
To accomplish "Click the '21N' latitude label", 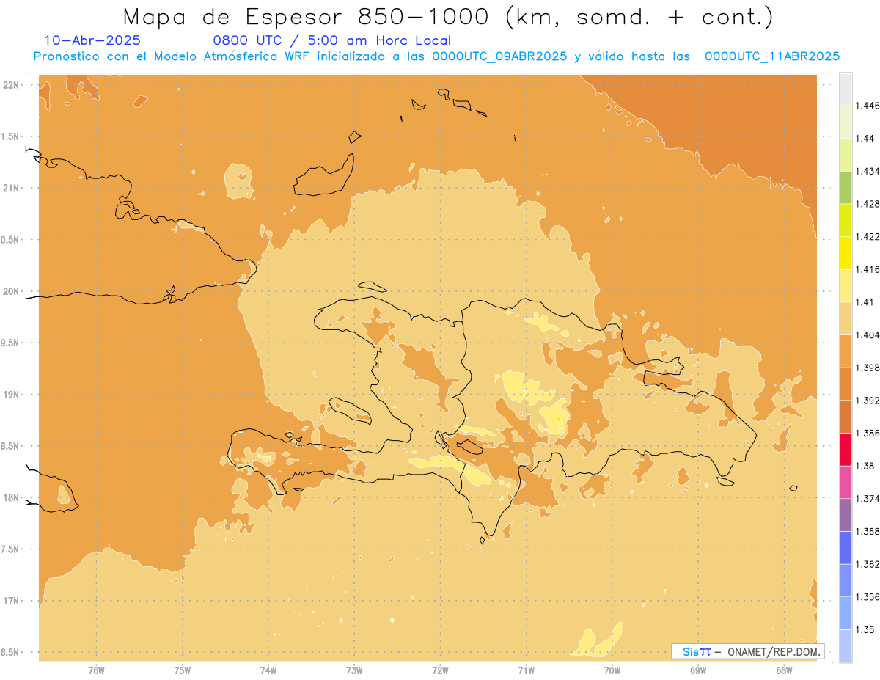I will (x=12, y=188).
